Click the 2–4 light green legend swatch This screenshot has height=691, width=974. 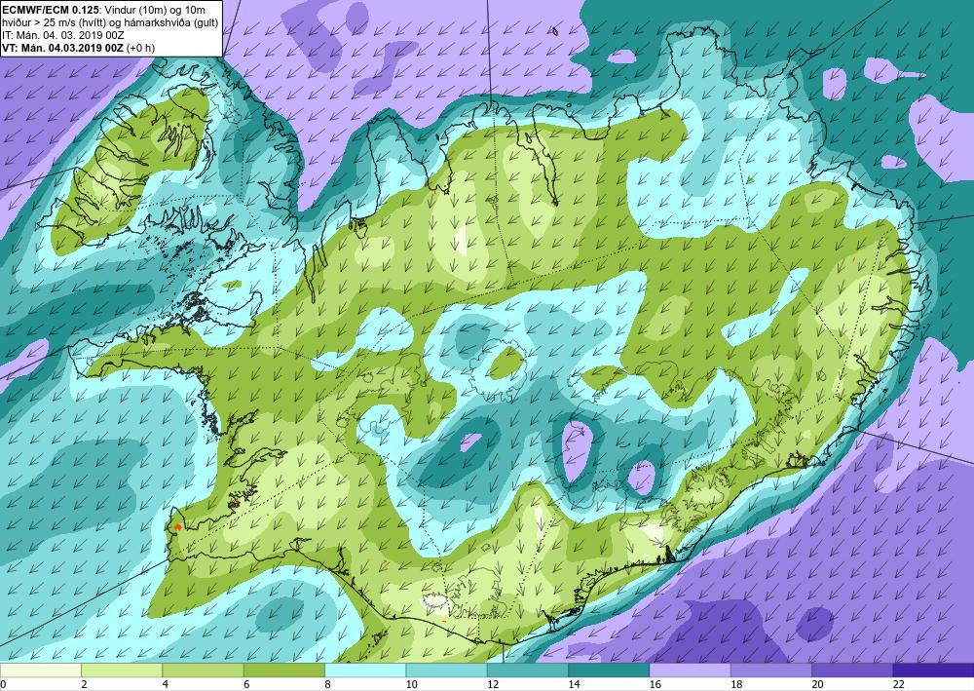click(x=122, y=670)
